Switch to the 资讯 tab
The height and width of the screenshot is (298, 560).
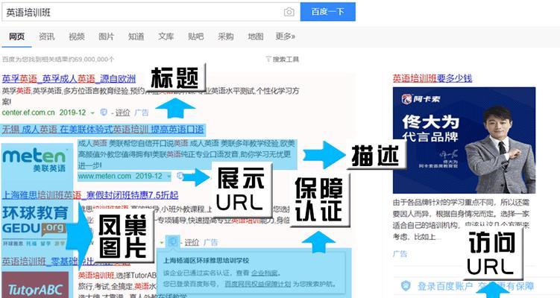47,37
